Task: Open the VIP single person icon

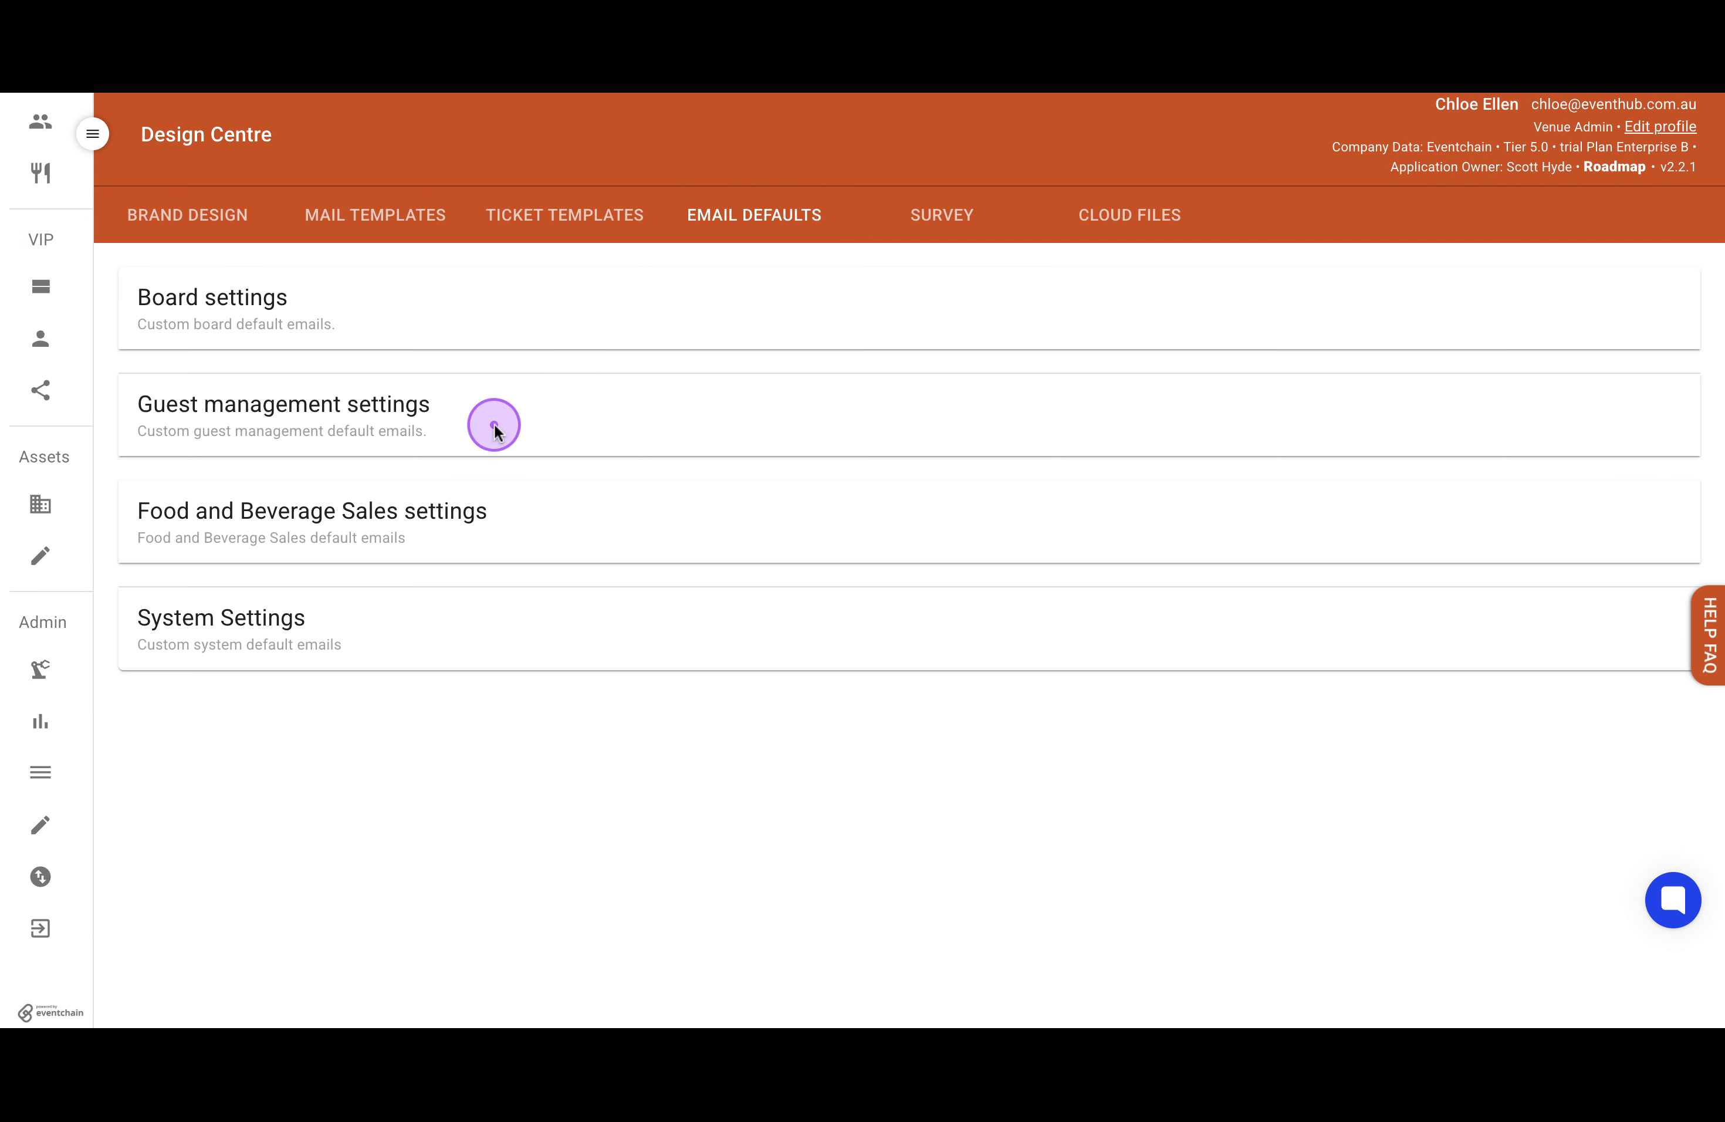Action: [x=40, y=339]
